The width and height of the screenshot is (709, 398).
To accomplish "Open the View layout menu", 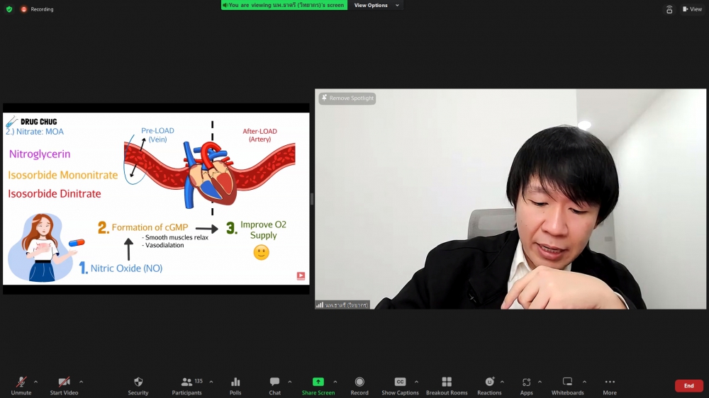I will (x=692, y=9).
